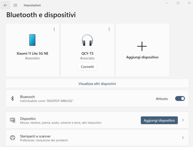The height and width of the screenshot is (147, 193).
Task: Click the Xiaomi phone device icon
Action: (32, 40)
